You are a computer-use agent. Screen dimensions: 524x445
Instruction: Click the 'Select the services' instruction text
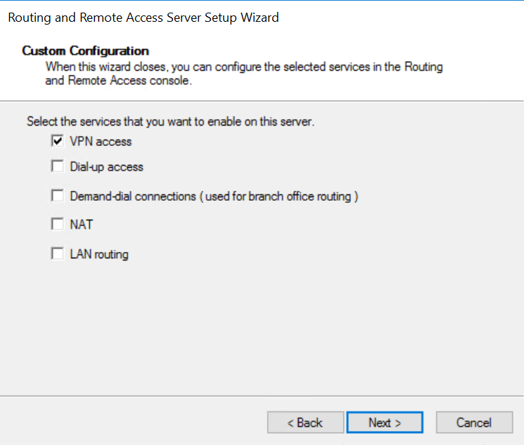tap(170, 121)
